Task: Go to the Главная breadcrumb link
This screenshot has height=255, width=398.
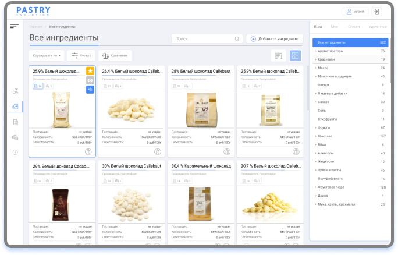Action: 35,27
